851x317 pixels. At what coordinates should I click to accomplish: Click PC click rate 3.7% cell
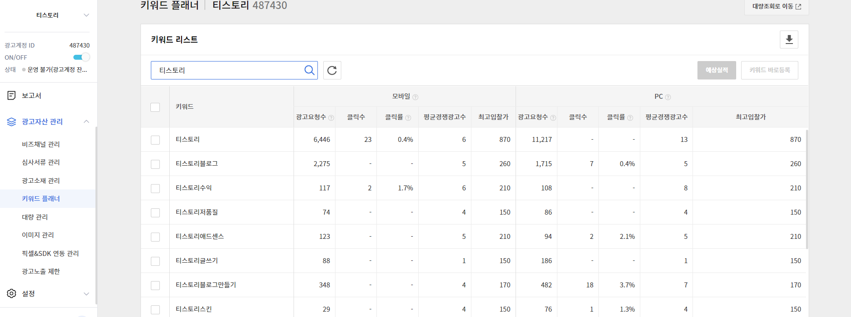[x=627, y=285]
